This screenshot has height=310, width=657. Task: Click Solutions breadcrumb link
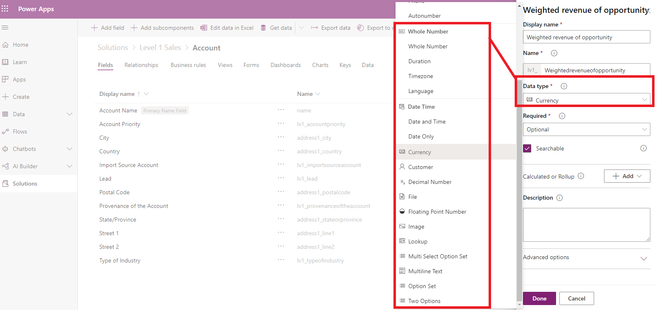point(113,48)
